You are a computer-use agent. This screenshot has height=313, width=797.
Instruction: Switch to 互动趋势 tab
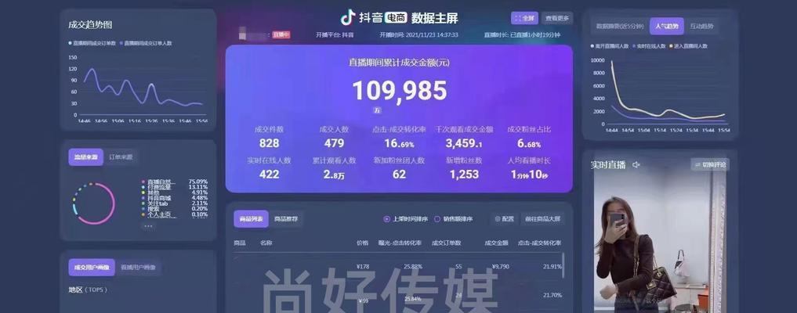tap(701, 27)
